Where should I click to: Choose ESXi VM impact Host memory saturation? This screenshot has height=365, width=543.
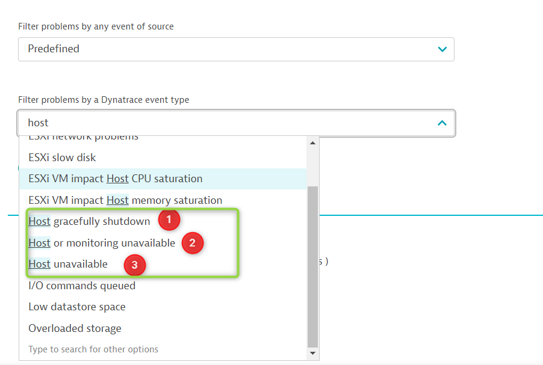pos(125,200)
